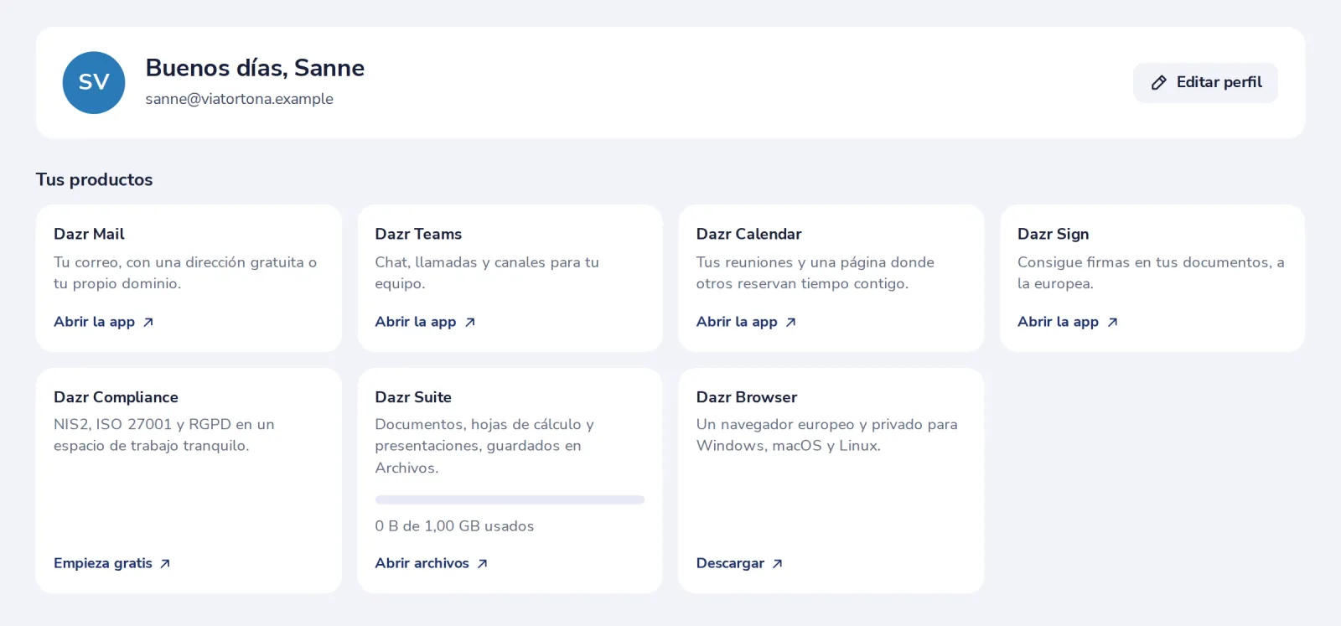The image size is (1341, 626).
Task: Download Dazr Browser via Descargar link
Action: click(739, 563)
